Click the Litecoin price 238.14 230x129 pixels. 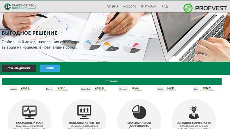pos(25,88)
